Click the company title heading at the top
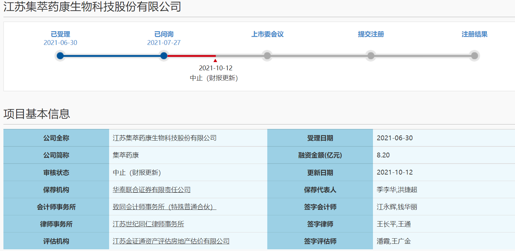This screenshot has height=251, width=515. 92,7
